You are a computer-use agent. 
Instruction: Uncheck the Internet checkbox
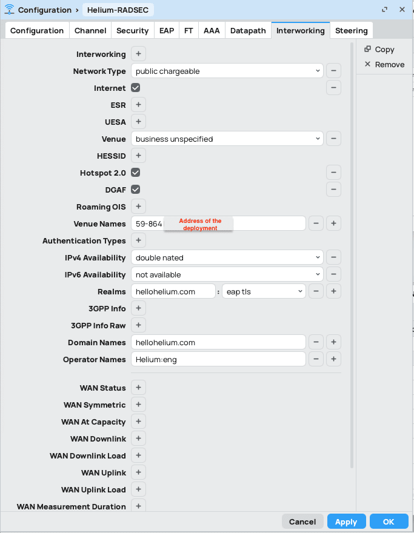pyautogui.click(x=135, y=88)
